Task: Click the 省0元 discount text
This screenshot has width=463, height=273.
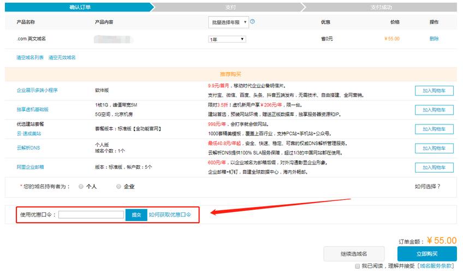Action: [x=327, y=39]
